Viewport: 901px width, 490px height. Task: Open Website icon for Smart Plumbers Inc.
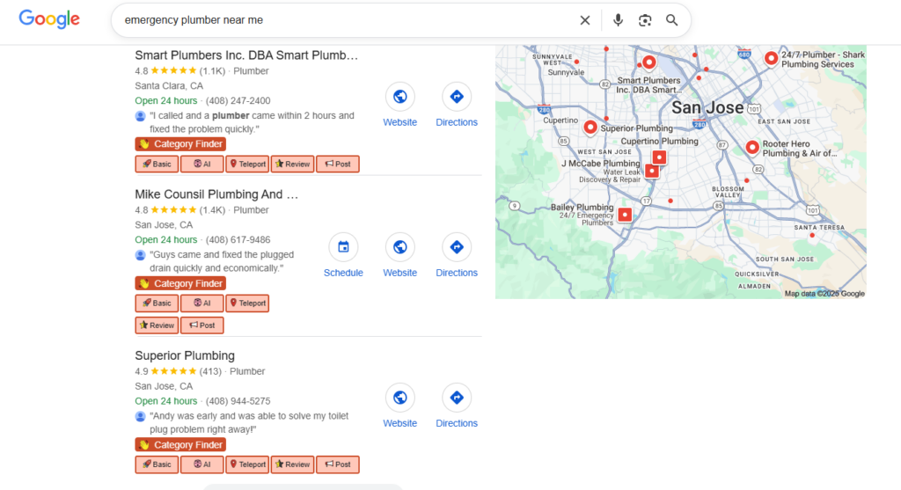400,97
